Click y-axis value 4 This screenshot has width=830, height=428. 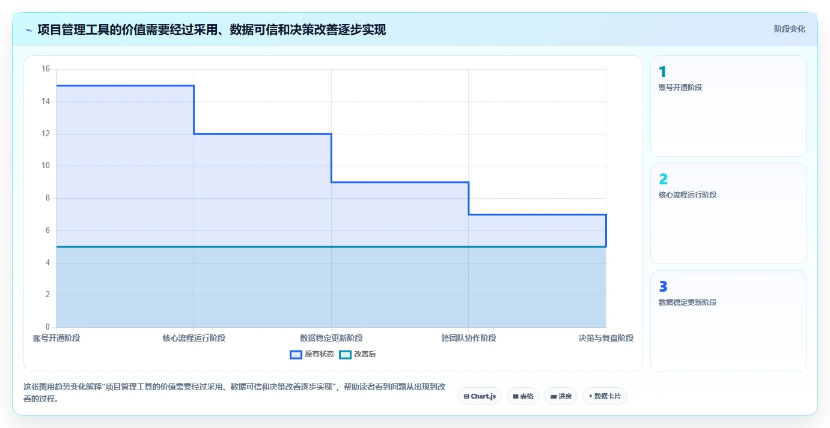[48, 263]
